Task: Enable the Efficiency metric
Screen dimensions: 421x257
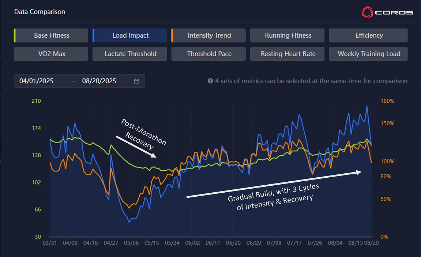Action: click(369, 35)
